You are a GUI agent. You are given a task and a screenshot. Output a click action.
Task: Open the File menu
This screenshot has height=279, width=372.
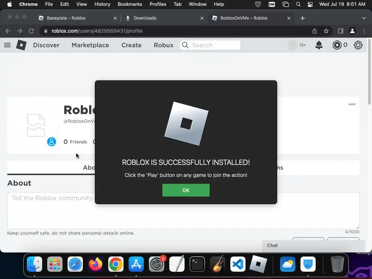click(x=49, y=4)
